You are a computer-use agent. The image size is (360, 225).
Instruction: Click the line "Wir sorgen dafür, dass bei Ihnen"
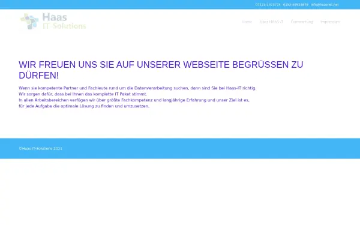click(x=83, y=94)
